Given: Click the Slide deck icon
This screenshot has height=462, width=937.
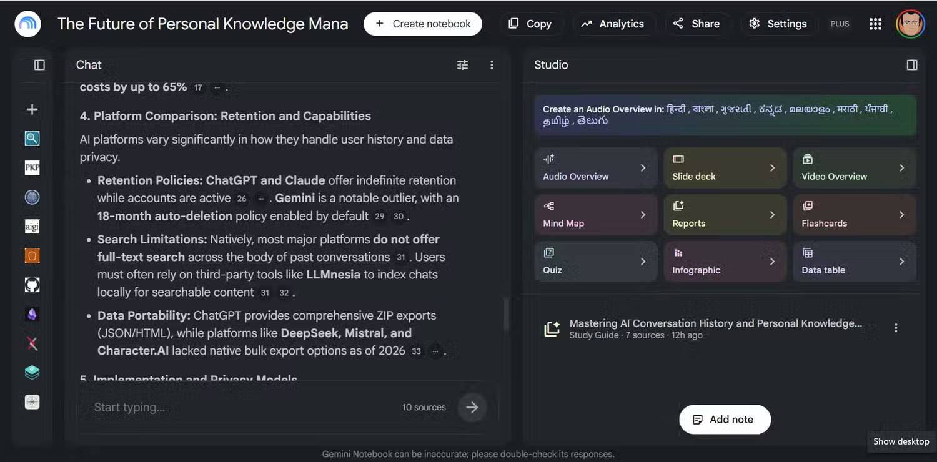Looking at the screenshot, I should pyautogui.click(x=678, y=159).
